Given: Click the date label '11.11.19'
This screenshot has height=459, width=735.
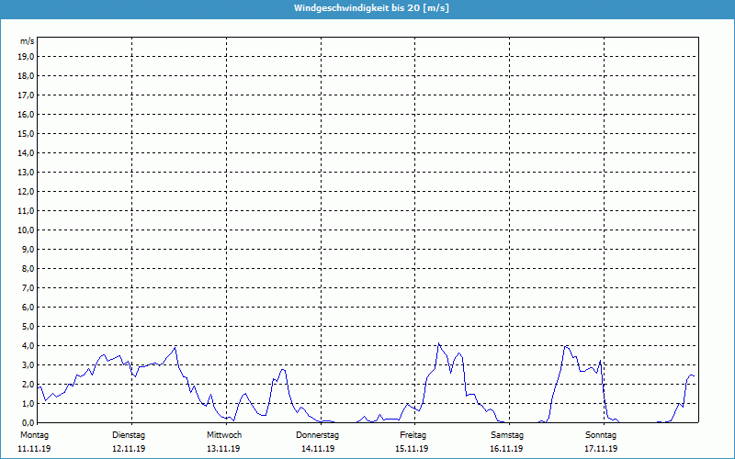Looking at the screenshot, I should coord(34,449).
